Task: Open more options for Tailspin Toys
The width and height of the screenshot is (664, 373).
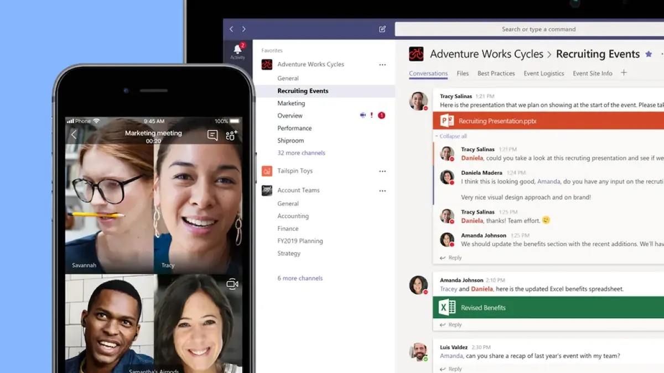Action: click(x=382, y=171)
